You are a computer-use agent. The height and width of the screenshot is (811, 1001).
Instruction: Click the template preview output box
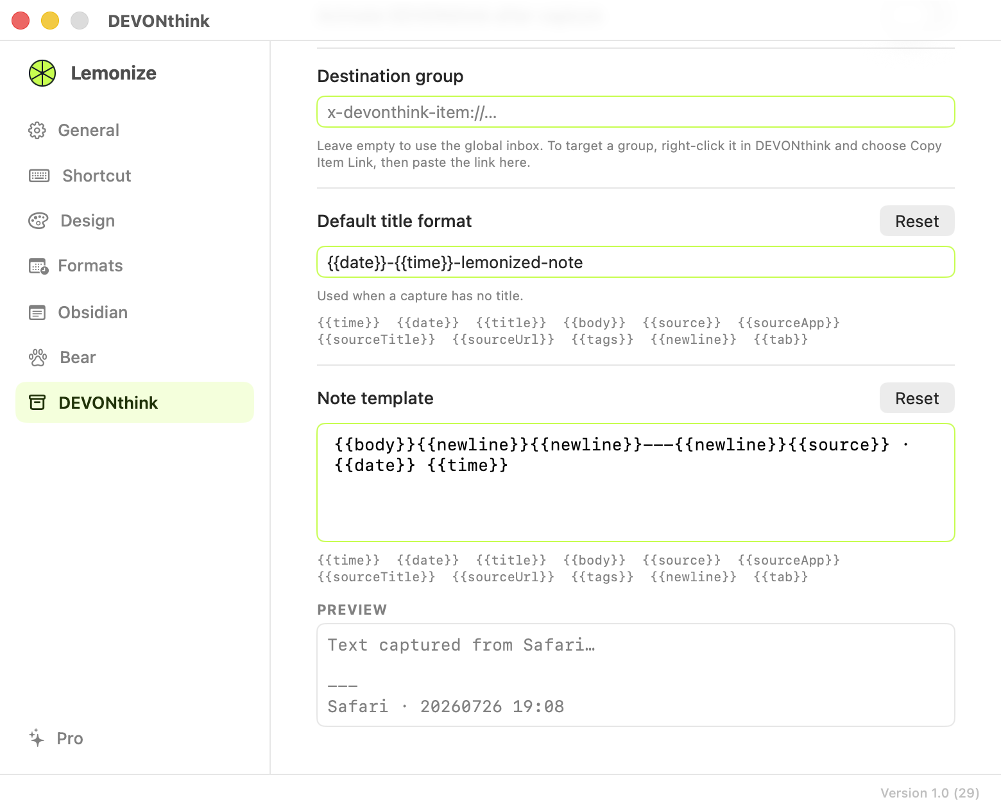pyautogui.click(x=636, y=675)
